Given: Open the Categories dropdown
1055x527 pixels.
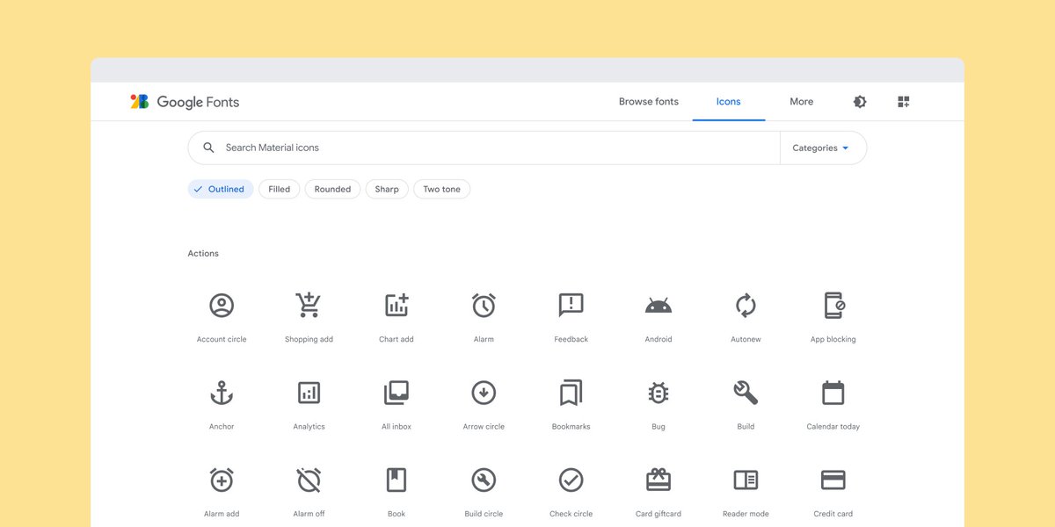Looking at the screenshot, I should coord(821,148).
